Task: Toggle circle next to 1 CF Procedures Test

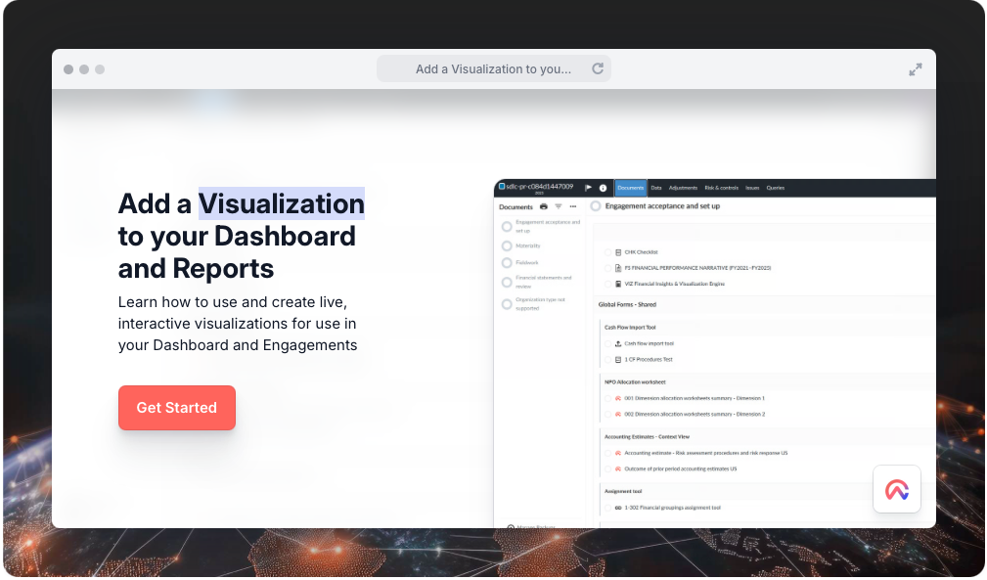Action: [x=608, y=360]
